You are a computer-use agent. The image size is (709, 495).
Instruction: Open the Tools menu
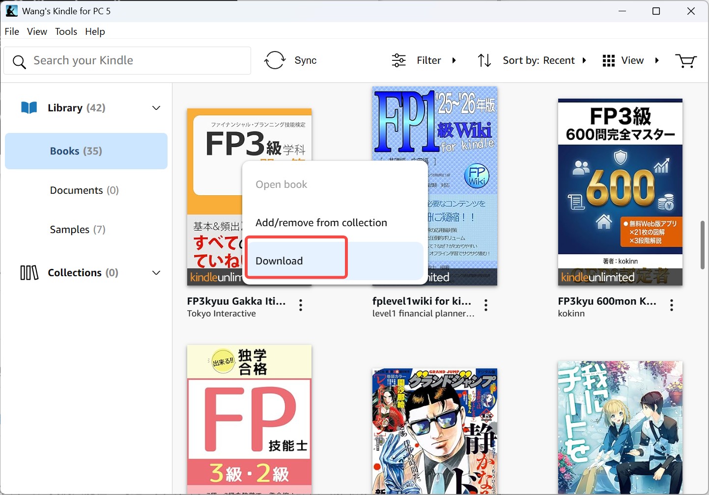point(66,31)
